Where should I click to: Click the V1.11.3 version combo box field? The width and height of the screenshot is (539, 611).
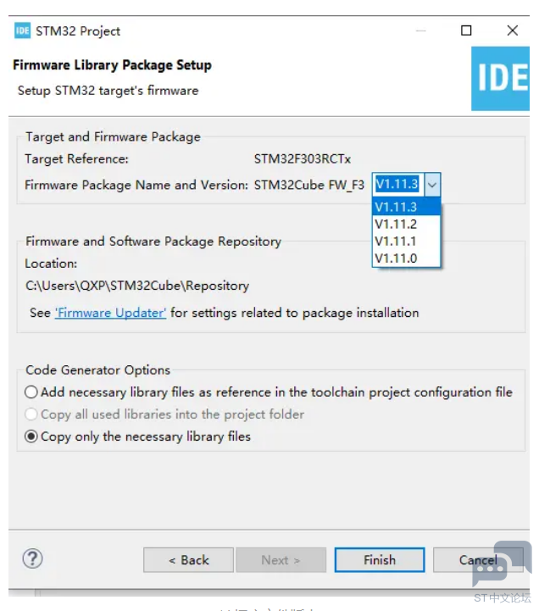click(398, 184)
